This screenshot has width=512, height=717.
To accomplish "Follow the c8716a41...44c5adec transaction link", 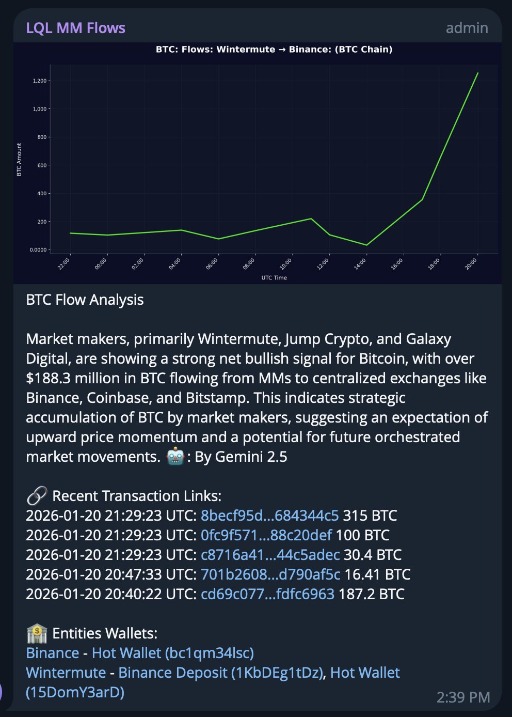I will pyautogui.click(x=270, y=555).
